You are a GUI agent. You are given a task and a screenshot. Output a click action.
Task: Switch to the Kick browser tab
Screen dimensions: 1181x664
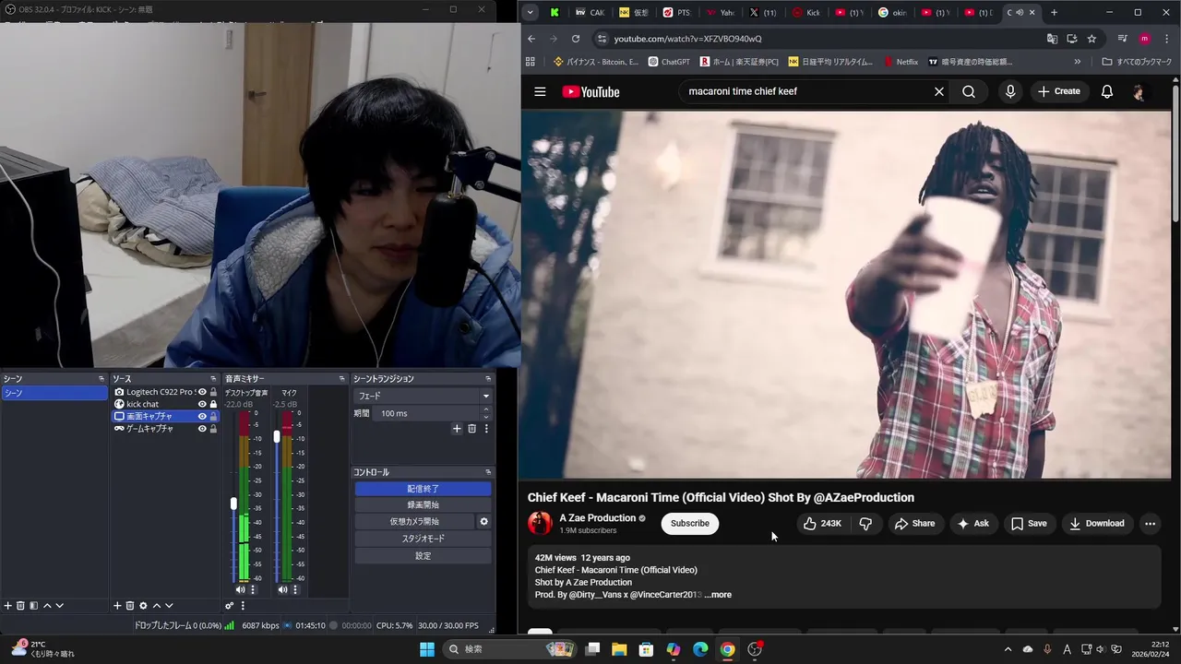tap(807, 13)
